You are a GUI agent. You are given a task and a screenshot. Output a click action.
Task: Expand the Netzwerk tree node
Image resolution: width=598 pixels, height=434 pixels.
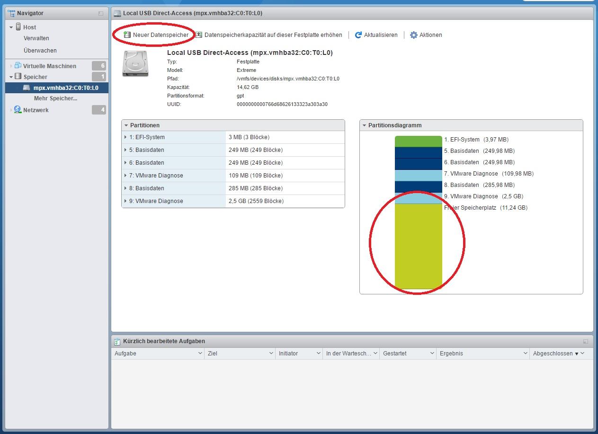click(x=11, y=110)
